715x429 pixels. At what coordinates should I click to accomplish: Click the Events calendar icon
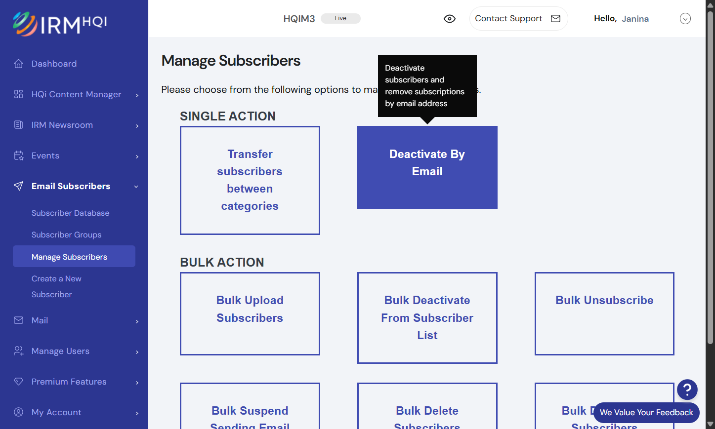(x=19, y=156)
